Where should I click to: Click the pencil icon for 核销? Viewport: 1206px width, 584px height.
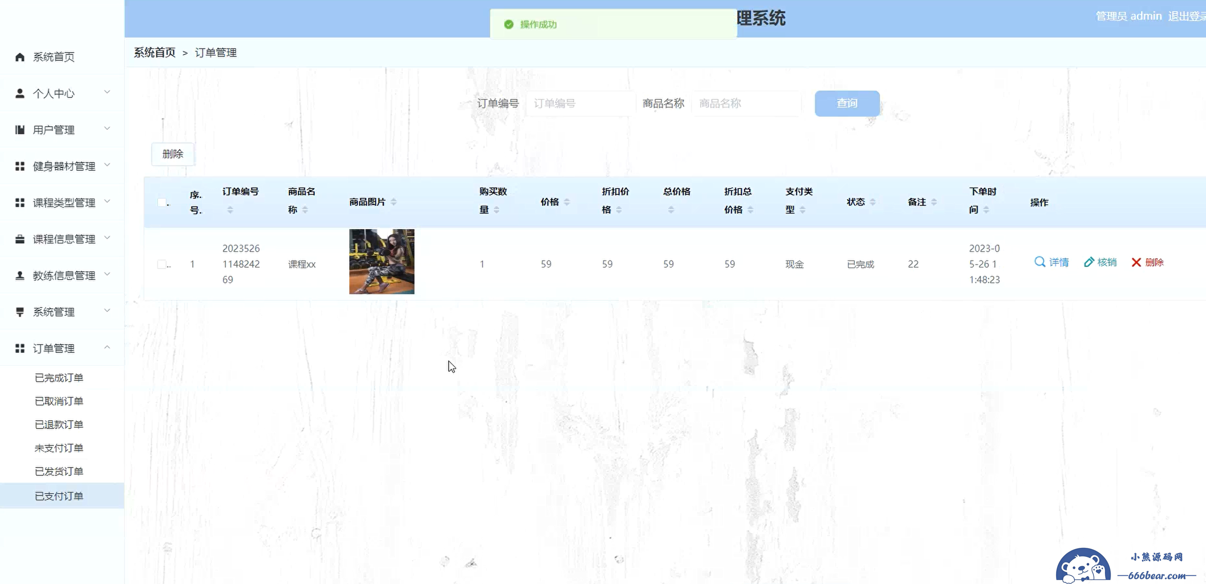pyautogui.click(x=1089, y=262)
